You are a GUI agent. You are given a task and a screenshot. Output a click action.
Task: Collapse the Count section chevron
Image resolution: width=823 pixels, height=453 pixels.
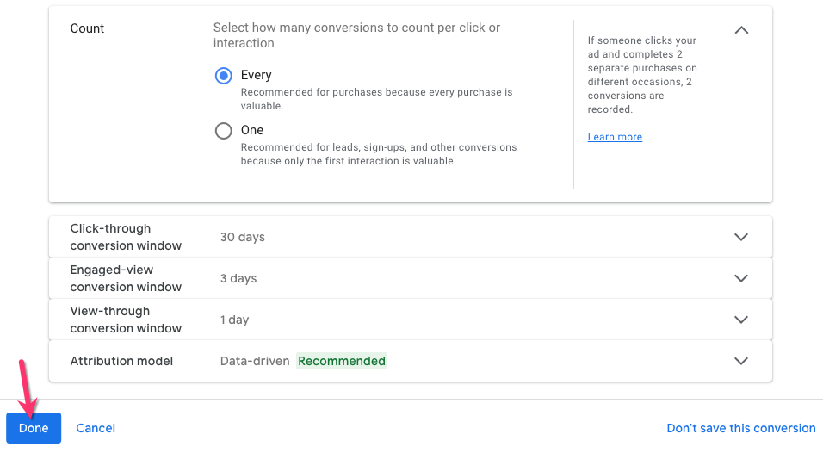coord(741,30)
